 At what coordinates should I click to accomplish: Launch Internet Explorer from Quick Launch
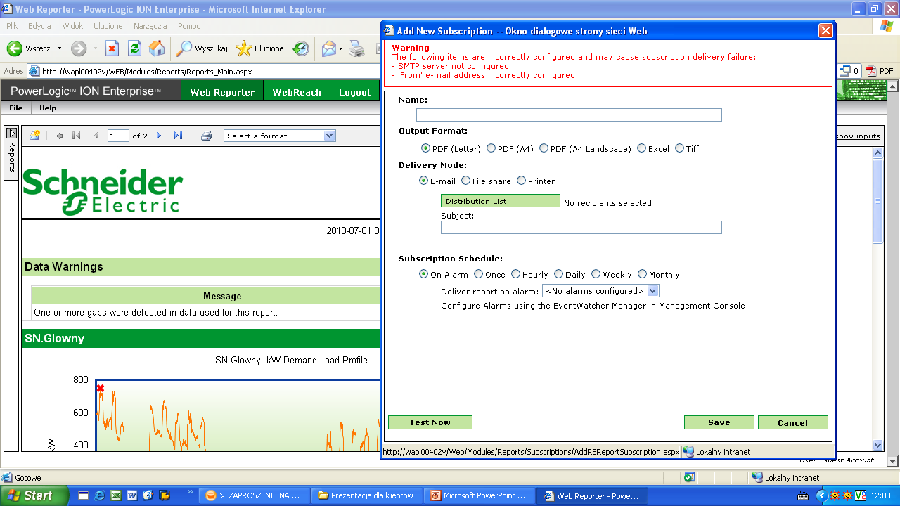100,495
